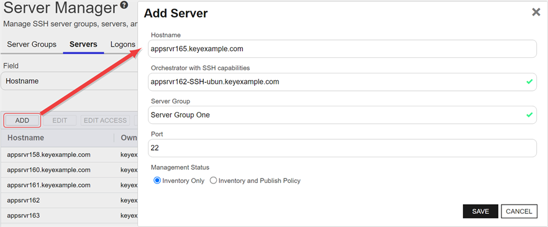Click the SAVE button
Viewport: 548px width, 227px height.
click(480, 211)
